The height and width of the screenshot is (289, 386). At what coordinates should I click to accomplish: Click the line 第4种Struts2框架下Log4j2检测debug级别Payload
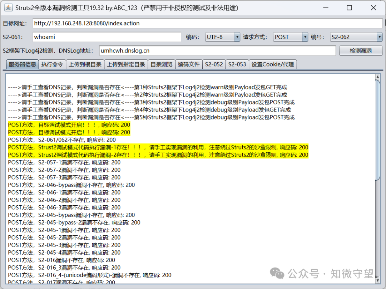[149, 110]
